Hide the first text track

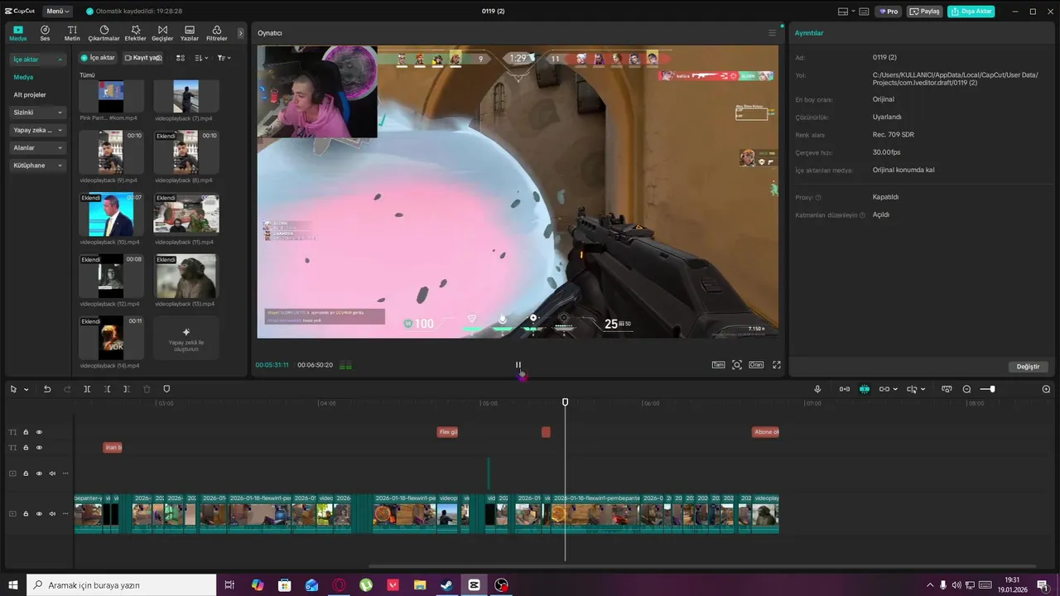[x=39, y=432]
